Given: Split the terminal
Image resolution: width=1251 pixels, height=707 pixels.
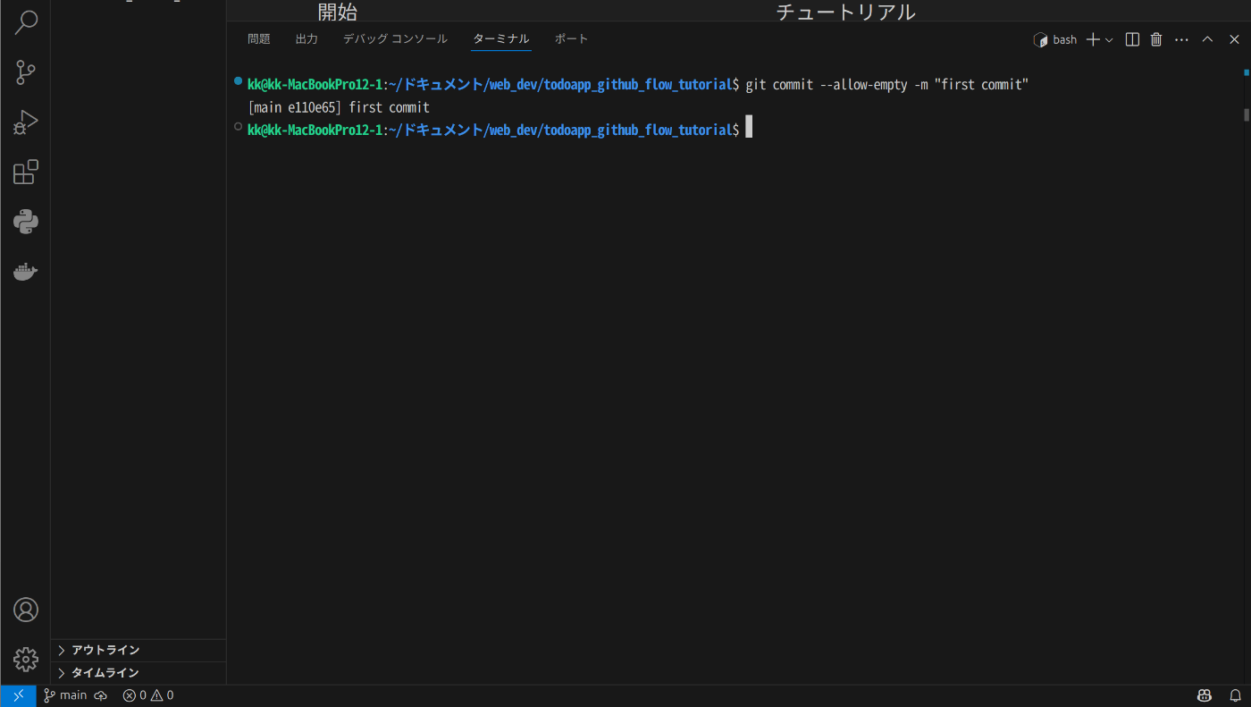Looking at the screenshot, I should [x=1132, y=39].
